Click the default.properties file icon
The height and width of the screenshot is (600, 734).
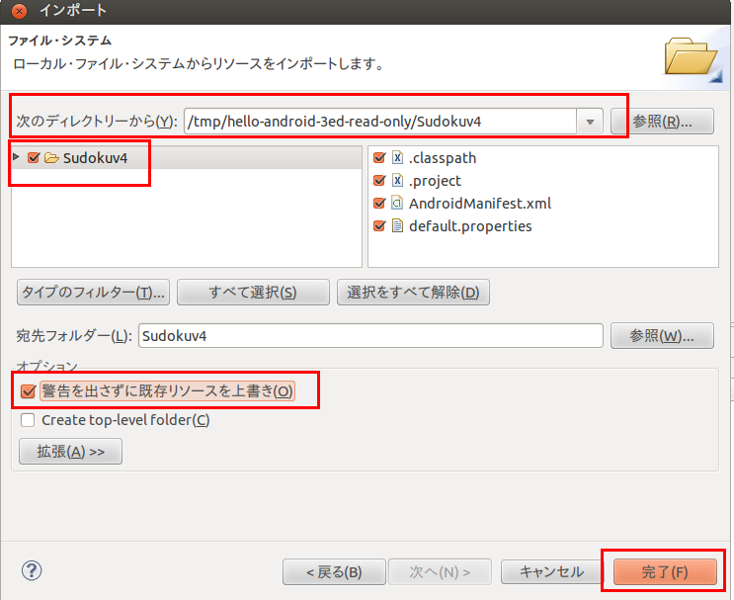(397, 225)
